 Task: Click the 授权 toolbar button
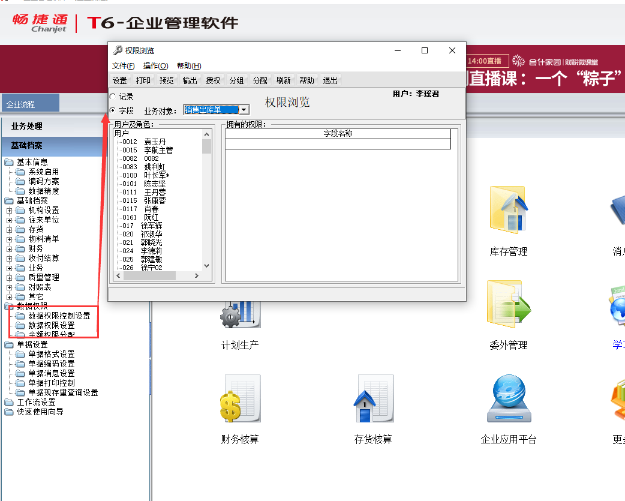pos(214,80)
